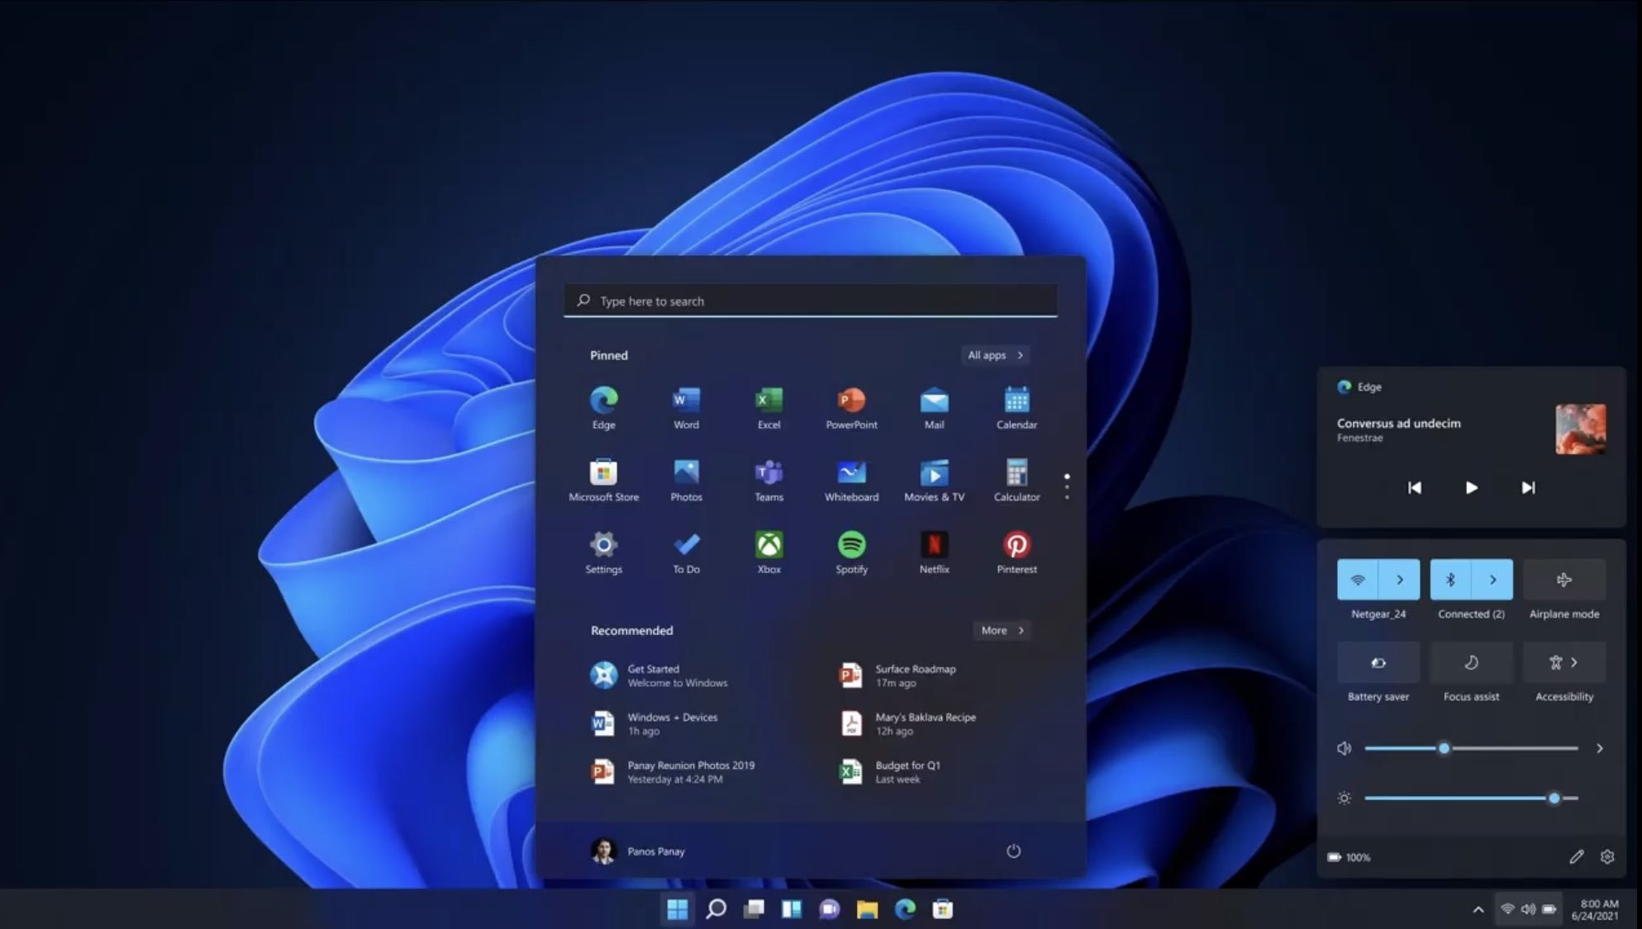
Task: Toggle Airplane mode on
Action: [1564, 580]
